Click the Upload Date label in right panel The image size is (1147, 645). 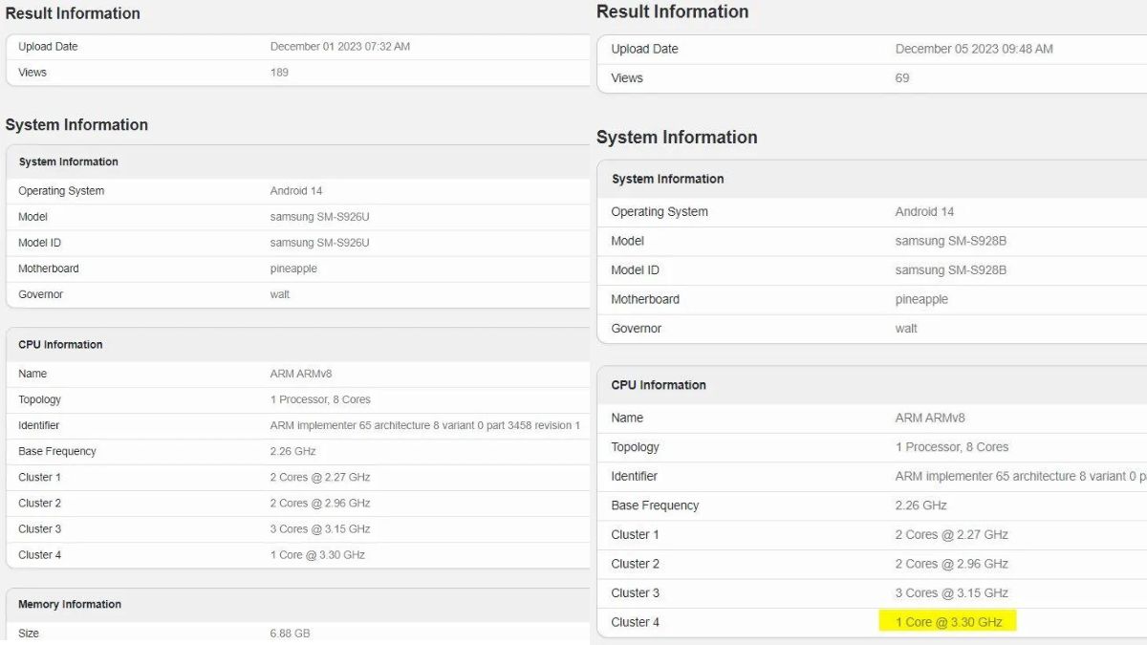tap(645, 49)
